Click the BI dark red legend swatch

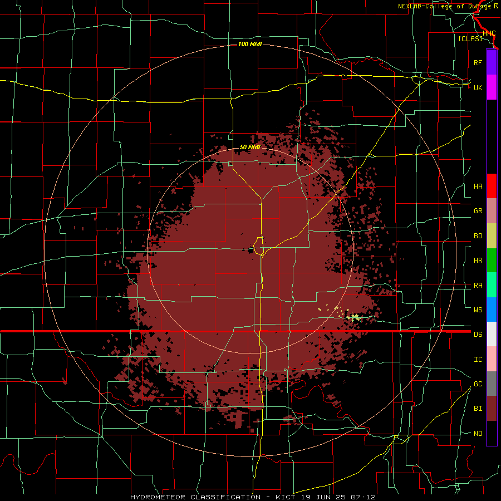492,409
